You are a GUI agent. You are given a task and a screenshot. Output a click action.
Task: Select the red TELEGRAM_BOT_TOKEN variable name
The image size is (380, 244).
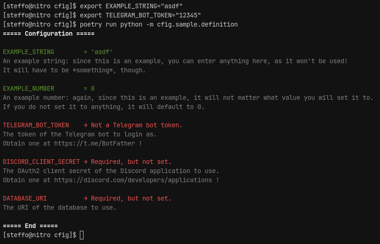36,125
